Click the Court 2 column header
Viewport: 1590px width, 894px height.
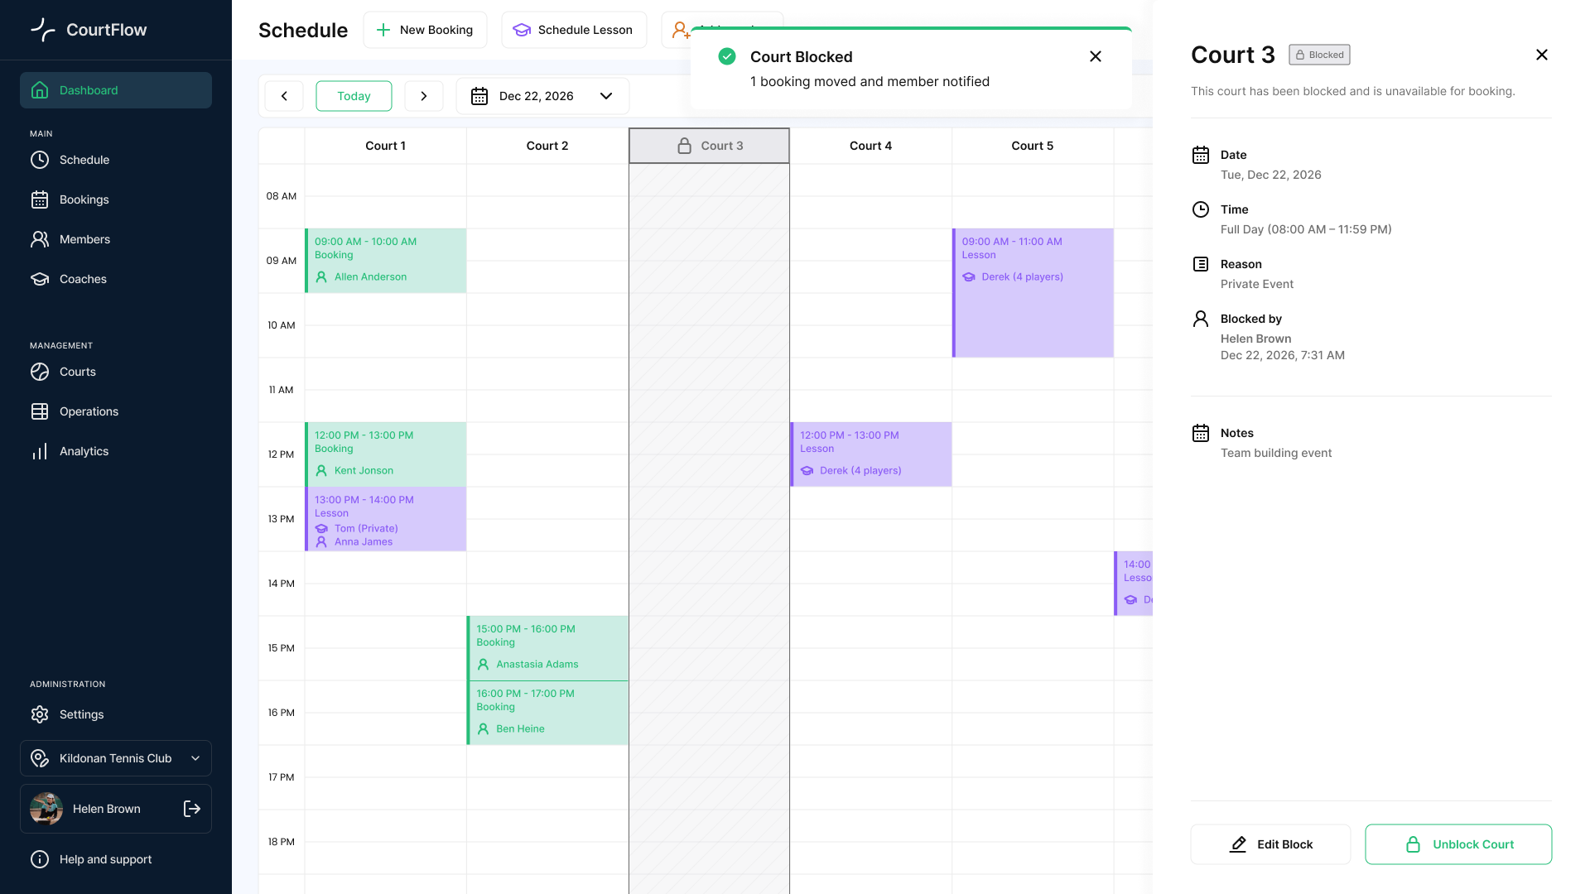click(547, 146)
